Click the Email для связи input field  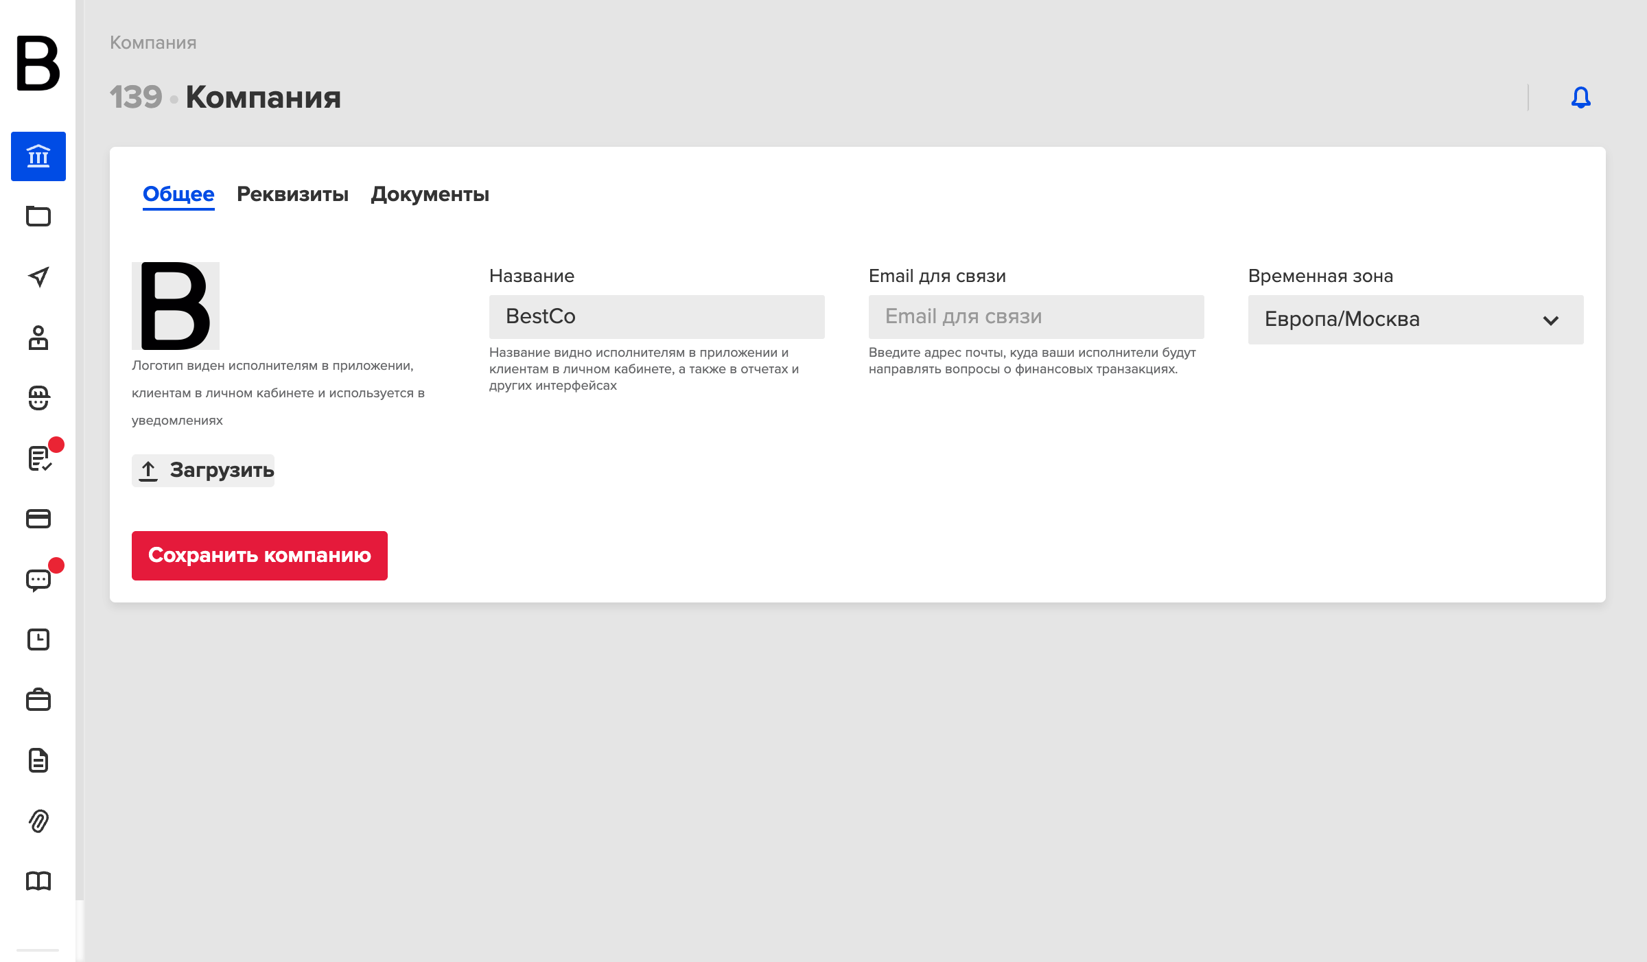tap(1036, 317)
